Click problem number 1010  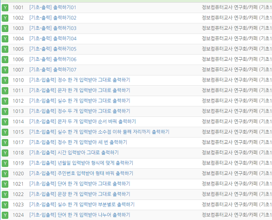[18, 80]
